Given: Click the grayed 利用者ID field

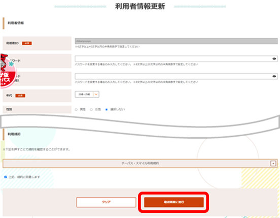Looking at the screenshot, I should [x=176, y=41].
